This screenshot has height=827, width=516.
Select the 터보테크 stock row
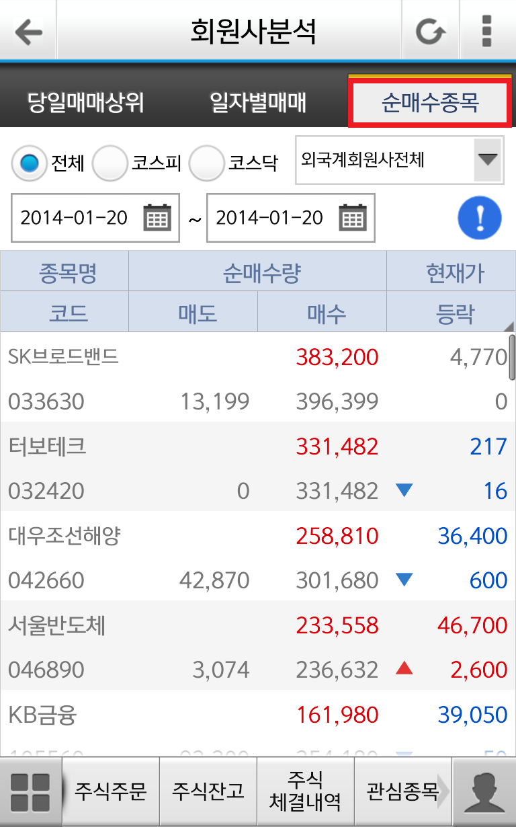pyautogui.click(x=258, y=467)
